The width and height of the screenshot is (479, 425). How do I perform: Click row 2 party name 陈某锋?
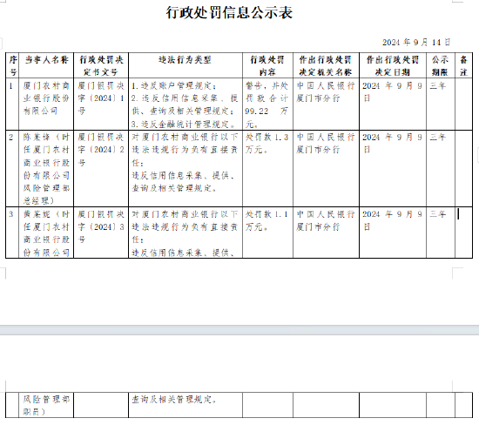tap(37, 138)
